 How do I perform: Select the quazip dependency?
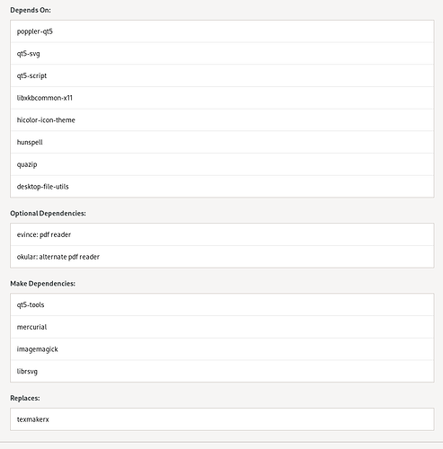(x=222, y=164)
